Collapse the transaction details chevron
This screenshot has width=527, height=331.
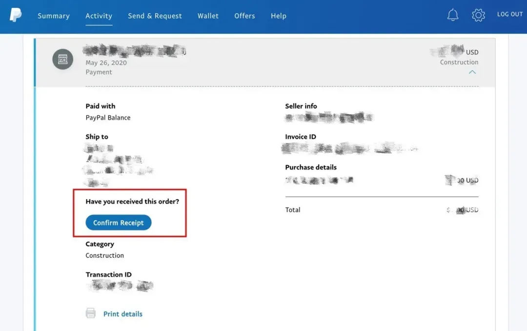pos(472,72)
